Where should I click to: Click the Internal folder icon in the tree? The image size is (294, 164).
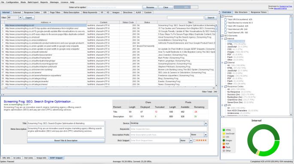pyautogui.click(x=226, y=39)
